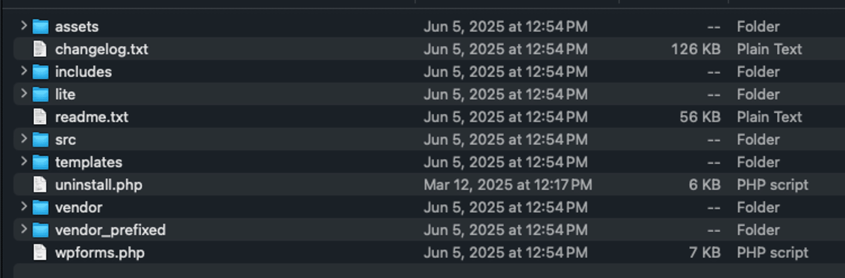
Task: Click the readme.txt Plain Text kind
Action: (769, 117)
